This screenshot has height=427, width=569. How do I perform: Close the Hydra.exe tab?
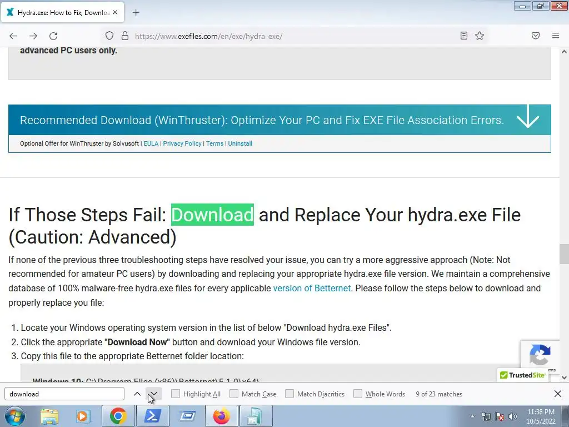pyautogui.click(x=115, y=12)
